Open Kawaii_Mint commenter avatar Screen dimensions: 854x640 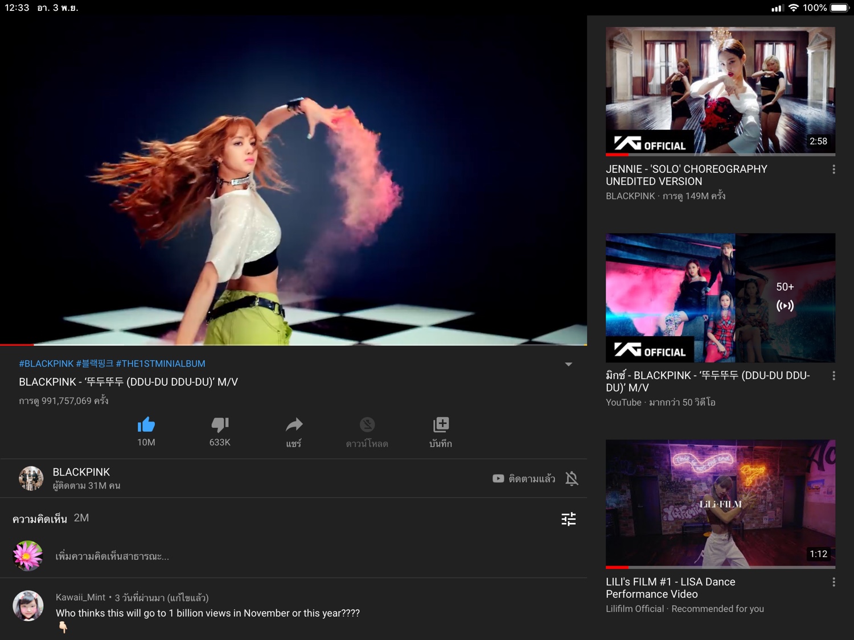pos(28,605)
